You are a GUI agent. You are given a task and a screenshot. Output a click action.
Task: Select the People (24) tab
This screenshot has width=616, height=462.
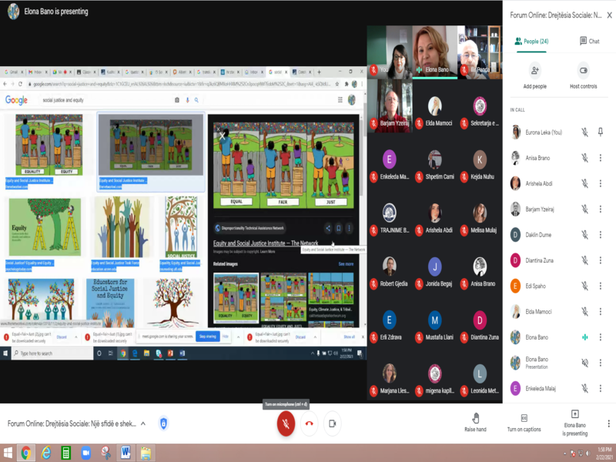[x=532, y=41]
